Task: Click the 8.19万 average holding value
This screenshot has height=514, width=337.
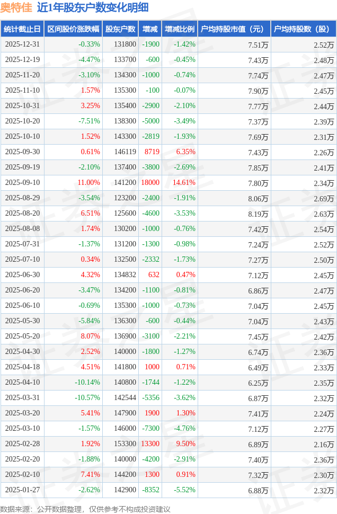Action: pyautogui.click(x=258, y=214)
